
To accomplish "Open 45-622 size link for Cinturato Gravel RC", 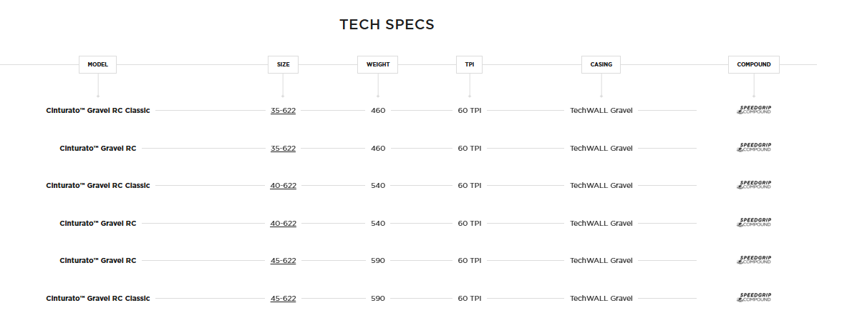I will 283,261.
